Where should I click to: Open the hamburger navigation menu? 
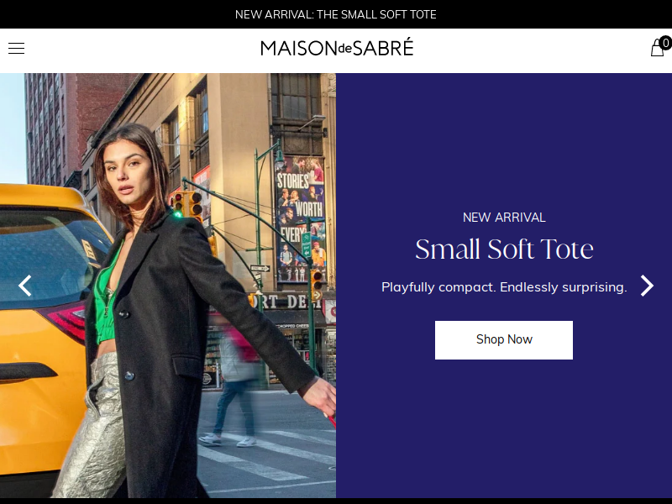click(x=16, y=49)
